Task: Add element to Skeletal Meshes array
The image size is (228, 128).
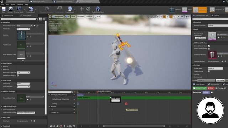Action: 222,62
